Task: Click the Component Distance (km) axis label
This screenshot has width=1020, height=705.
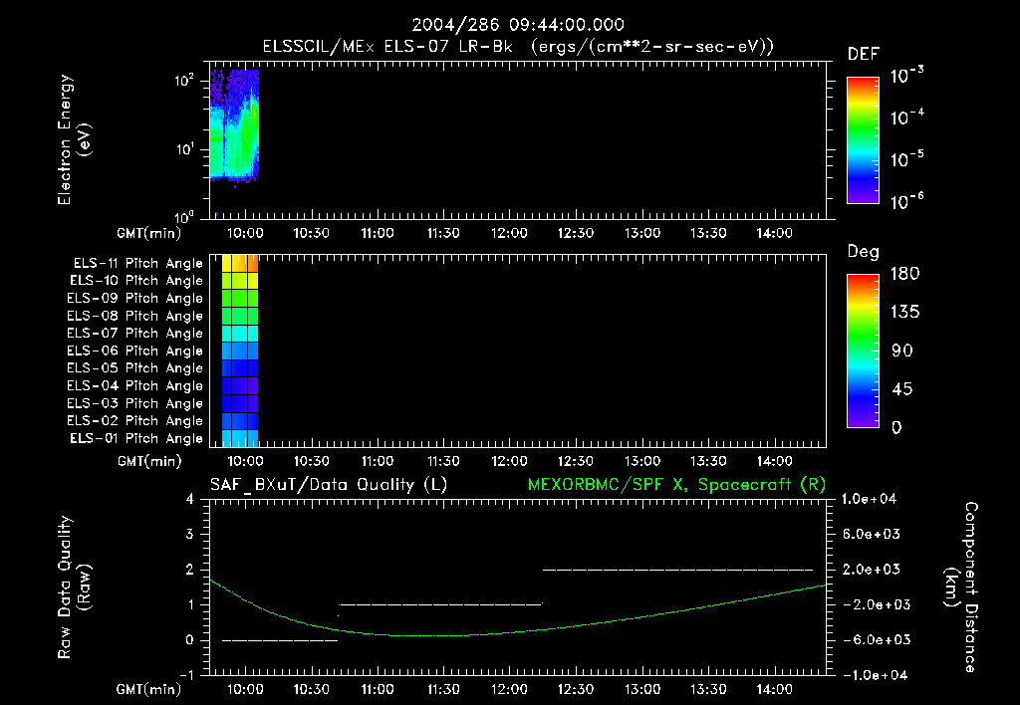Action: pyautogui.click(x=961, y=587)
